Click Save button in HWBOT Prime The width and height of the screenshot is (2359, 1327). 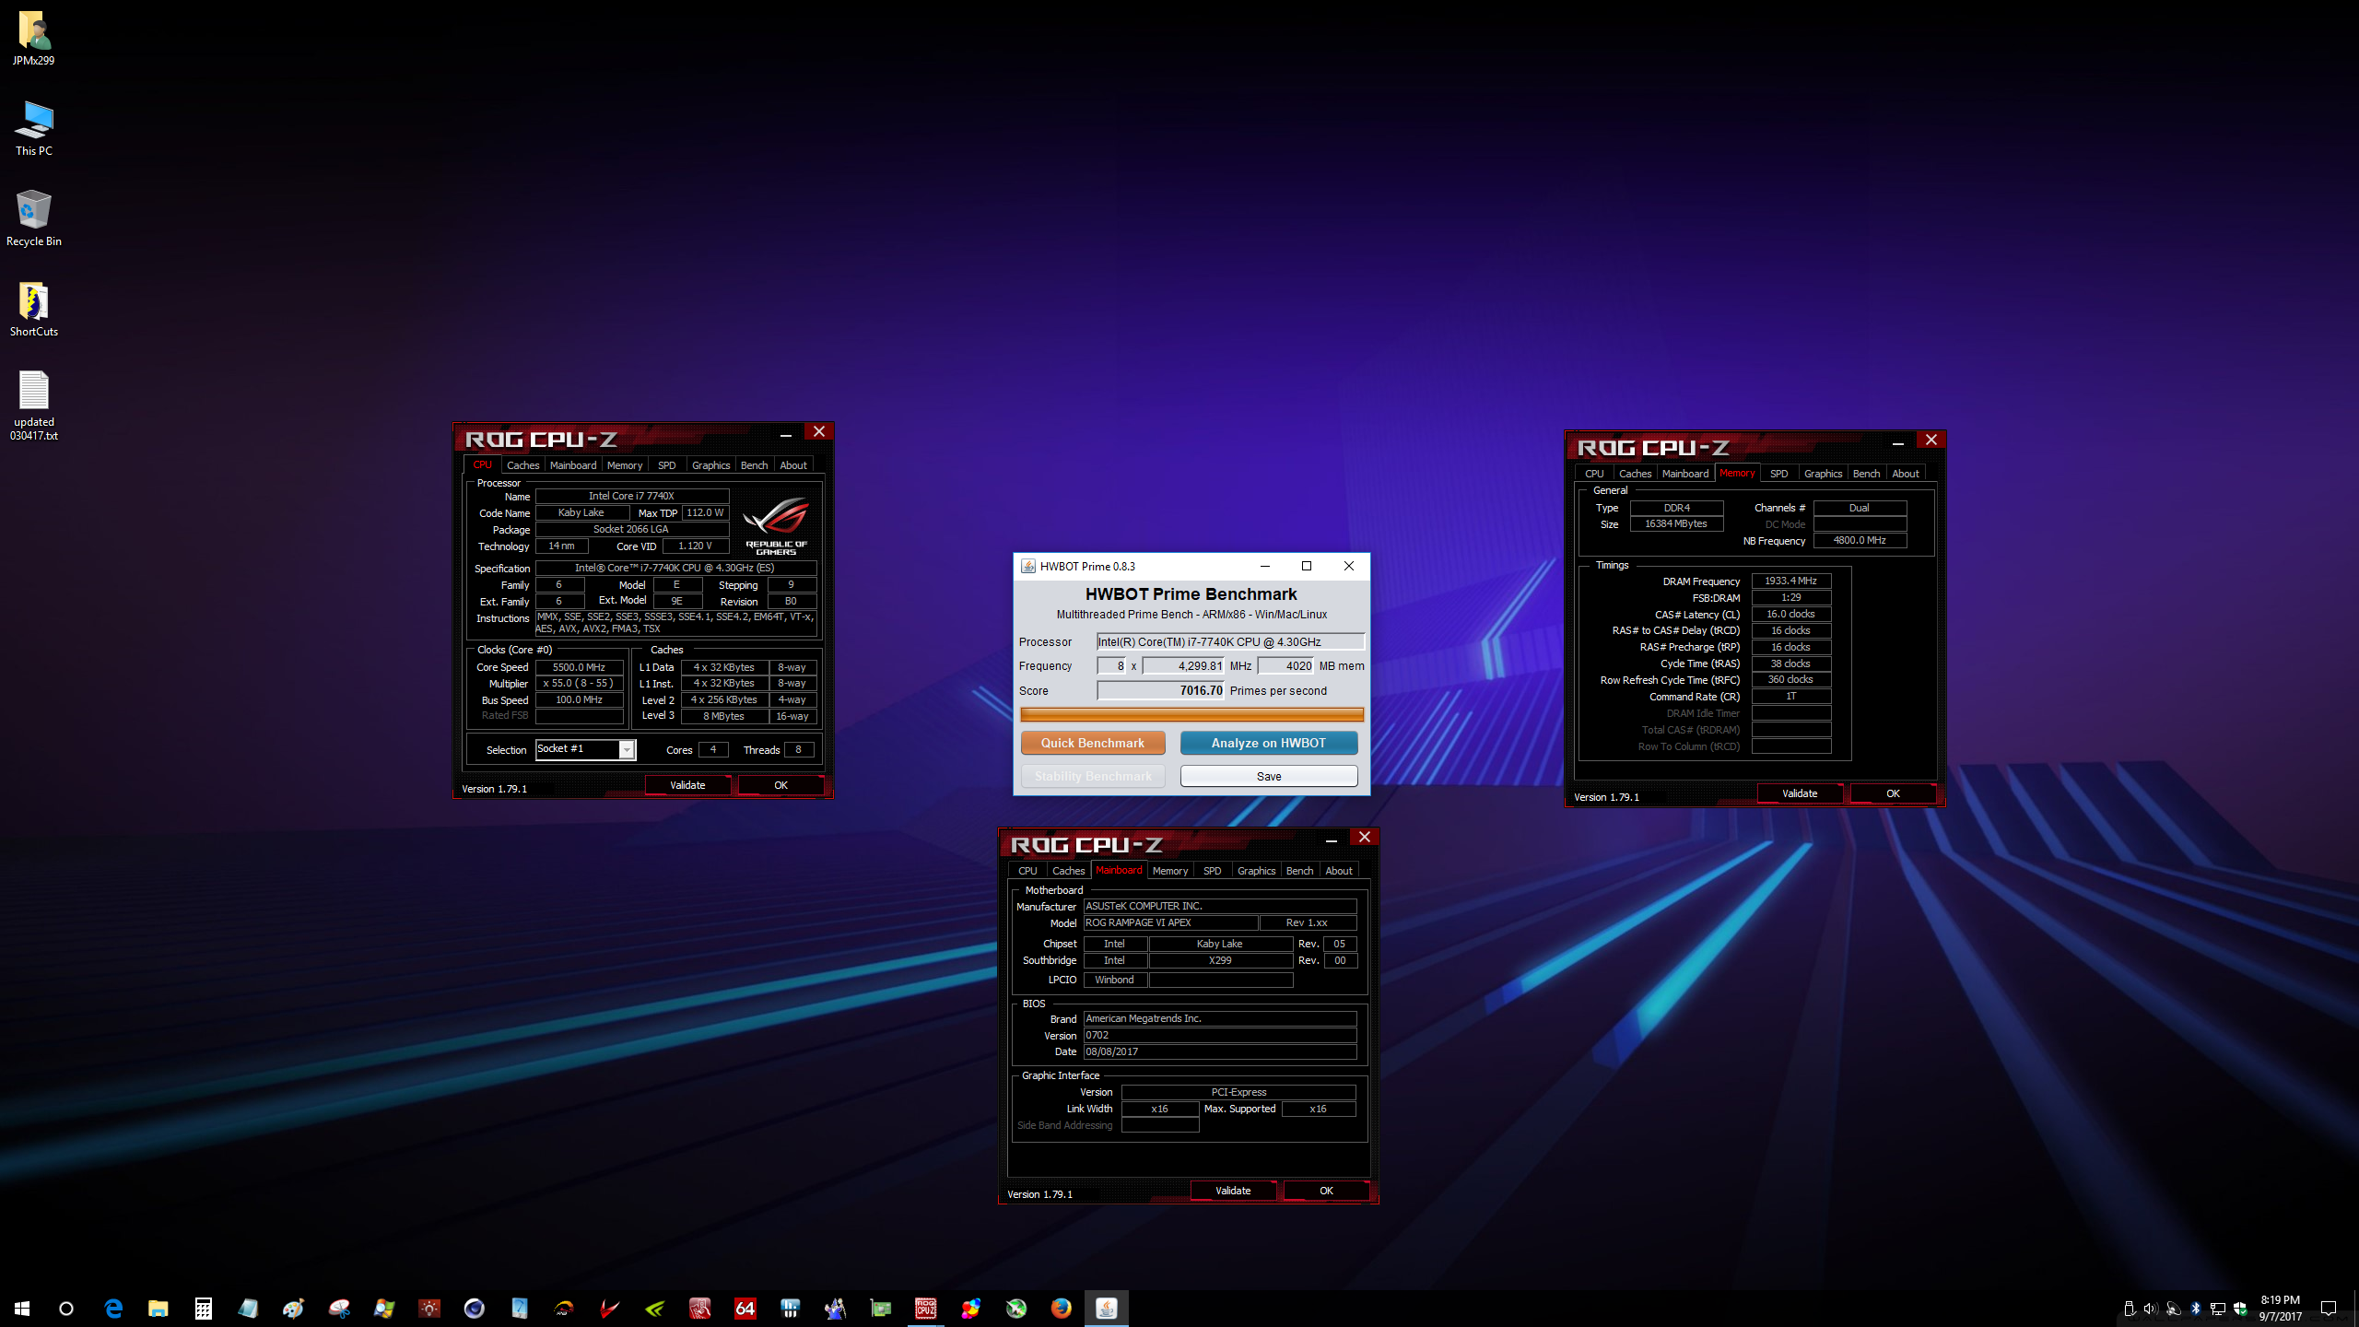[1269, 776]
